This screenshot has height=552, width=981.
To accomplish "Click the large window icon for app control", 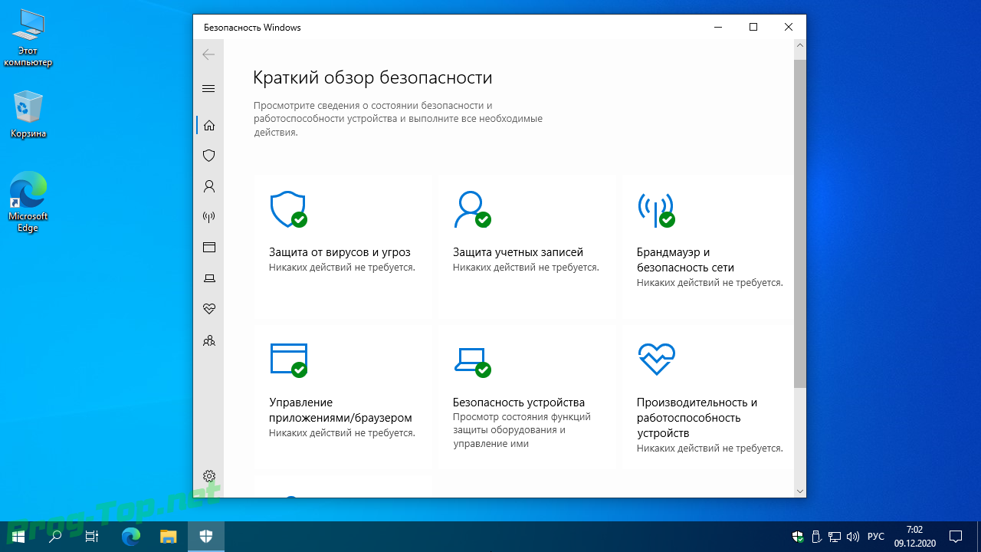I will click(x=288, y=360).
